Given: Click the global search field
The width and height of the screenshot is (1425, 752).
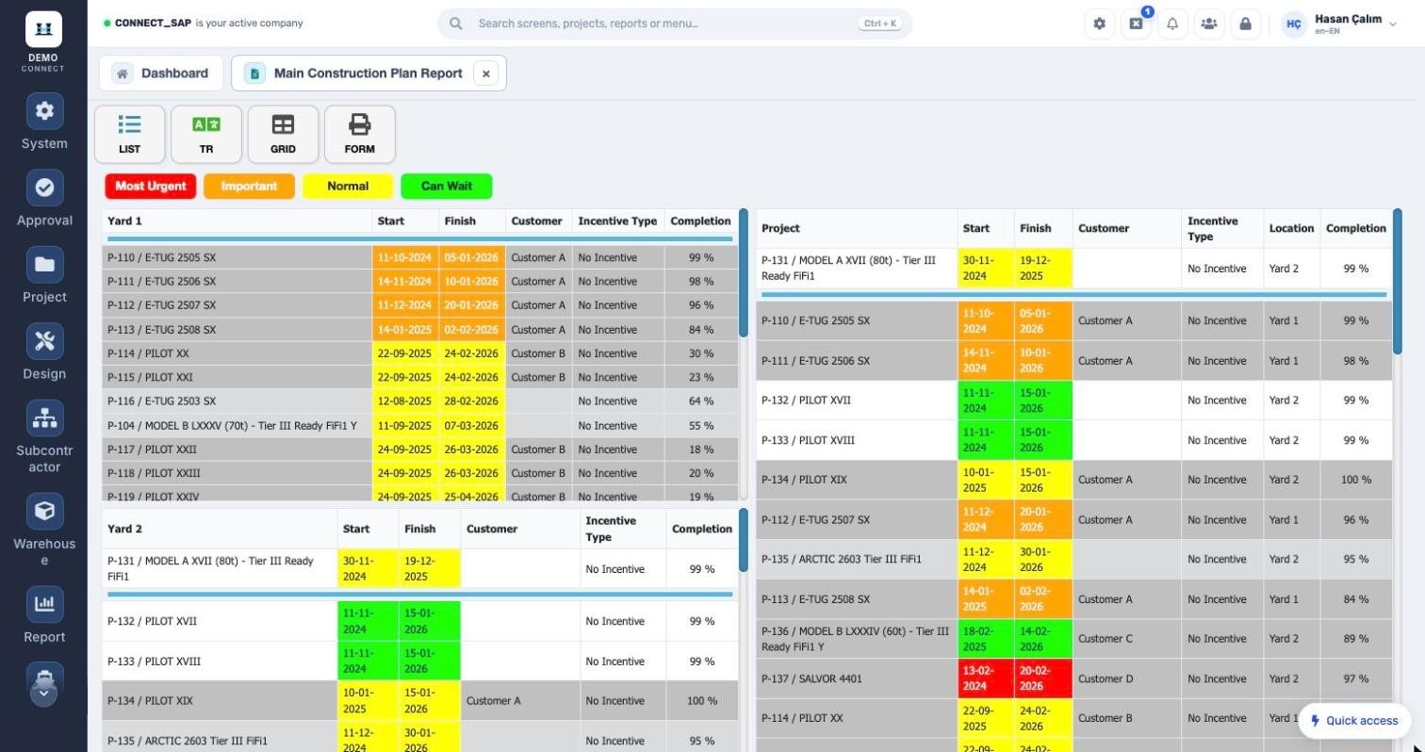Looking at the screenshot, I should [675, 24].
